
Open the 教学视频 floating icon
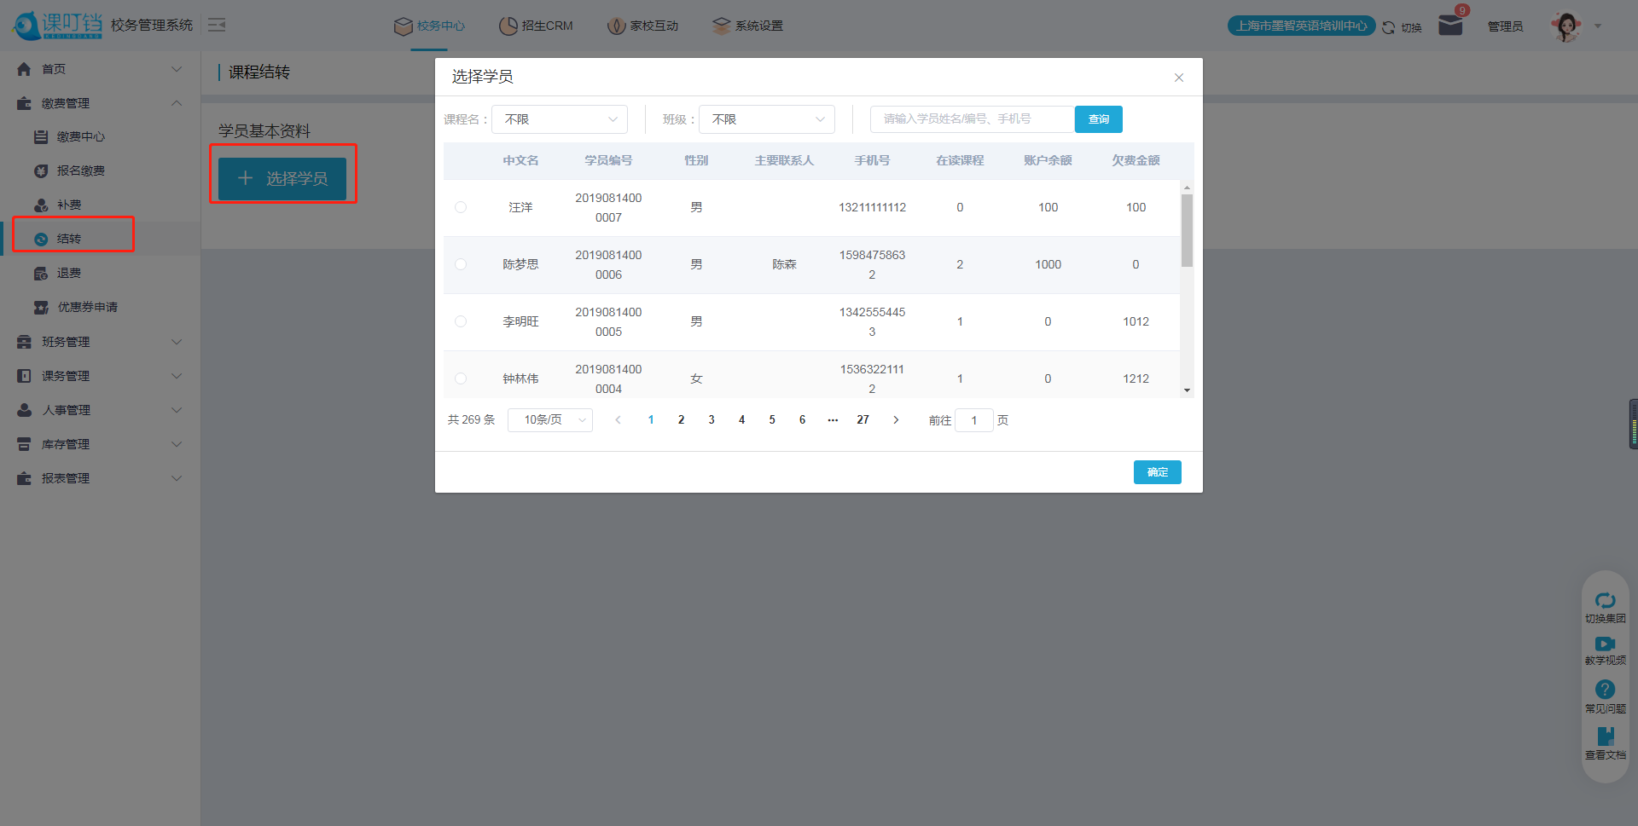(x=1606, y=644)
